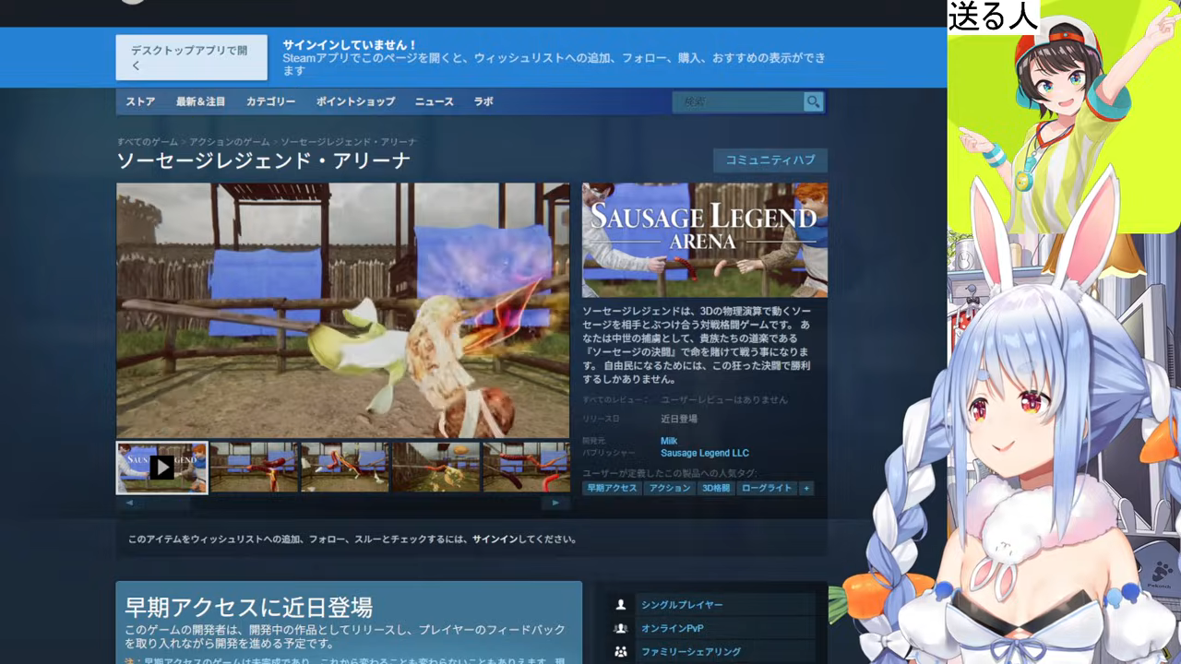Click the search magnifier icon
This screenshot has width=1181, height=664.
[x=813, y=101]
